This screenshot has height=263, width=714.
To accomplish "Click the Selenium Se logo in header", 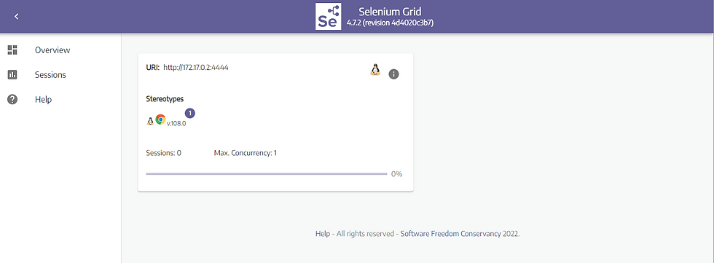I will tap(329, 16).
